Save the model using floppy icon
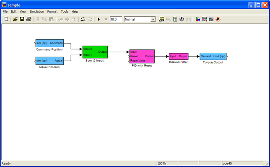This screenshot has height=167, width=270. 22,19
